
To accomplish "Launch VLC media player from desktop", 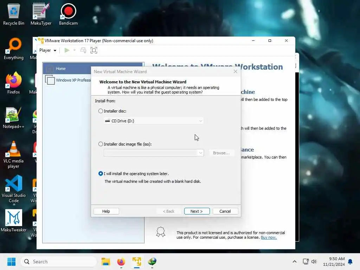I will pyautogui.click(x=14, y=154).
